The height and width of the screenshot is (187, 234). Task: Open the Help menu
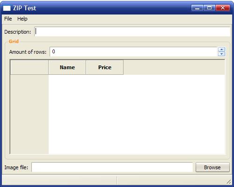coord(22,19)
